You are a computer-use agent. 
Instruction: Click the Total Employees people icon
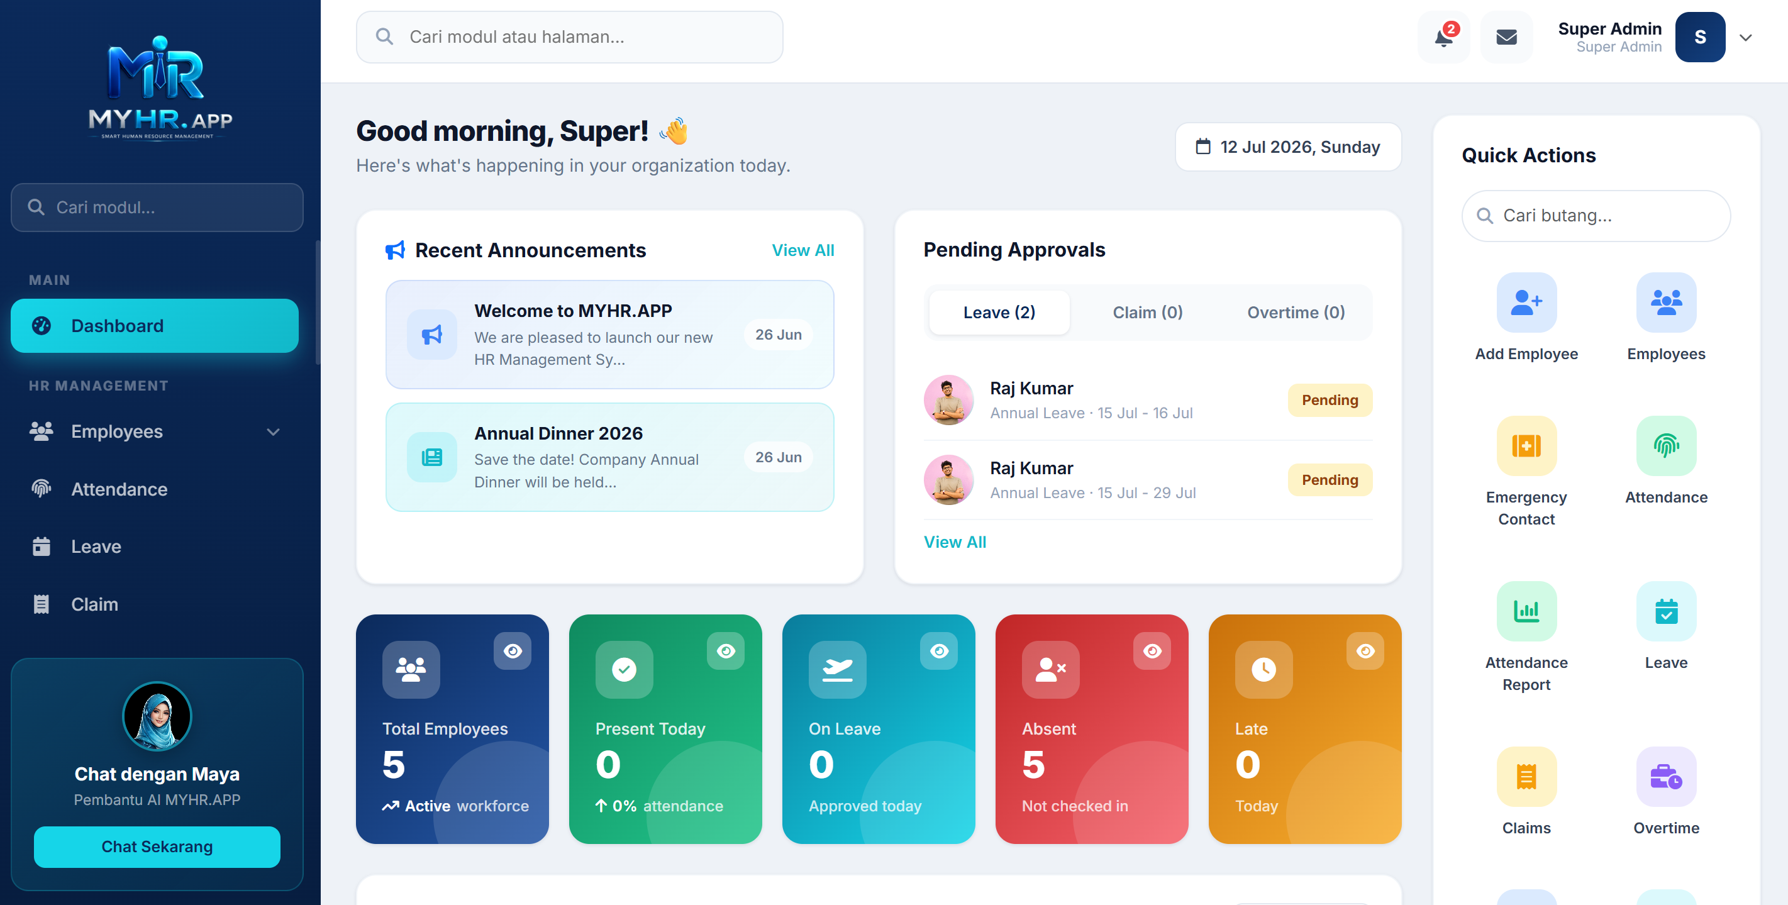pyautogui.click(x=411, y=670)
